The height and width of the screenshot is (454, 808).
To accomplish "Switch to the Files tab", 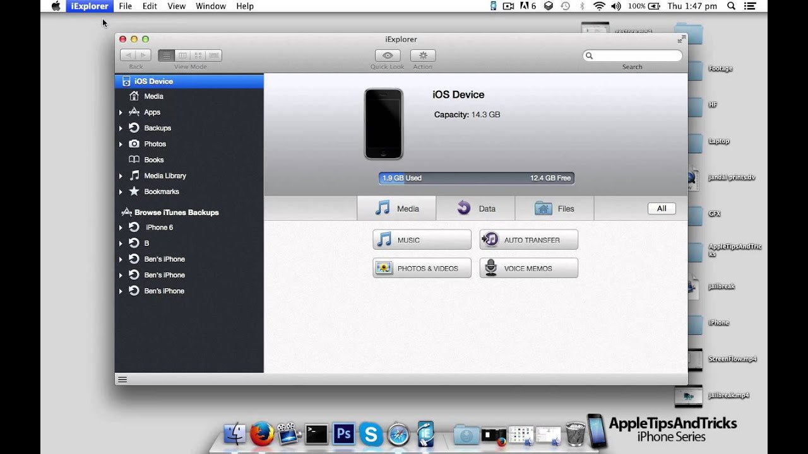I will click(554, 208).
